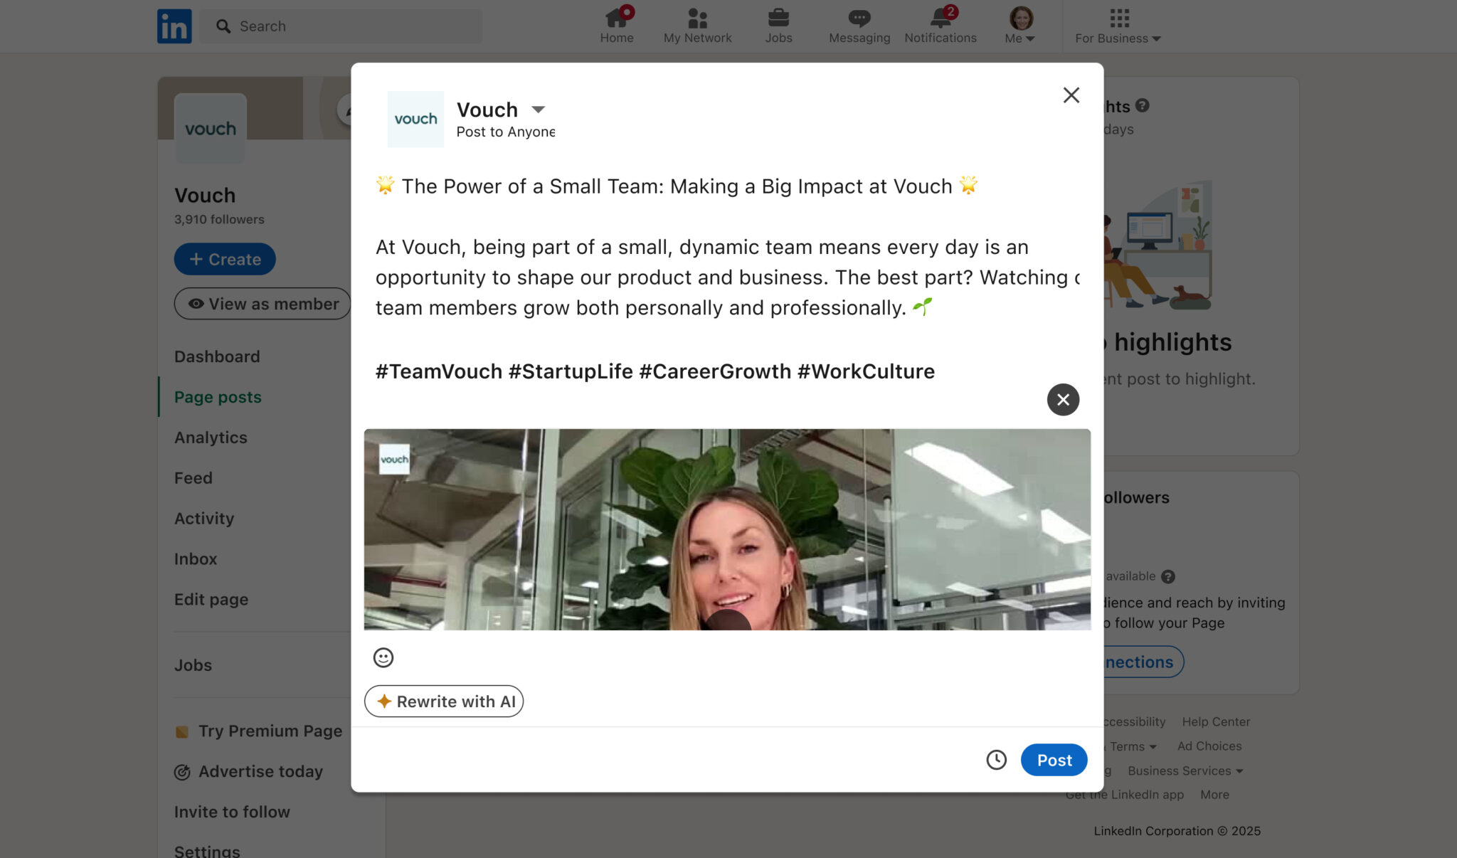This screenshot has height=858, width=1457.
Task: Click the hashtags line in post
Action: pyautogui.click(x=655, y=371)
